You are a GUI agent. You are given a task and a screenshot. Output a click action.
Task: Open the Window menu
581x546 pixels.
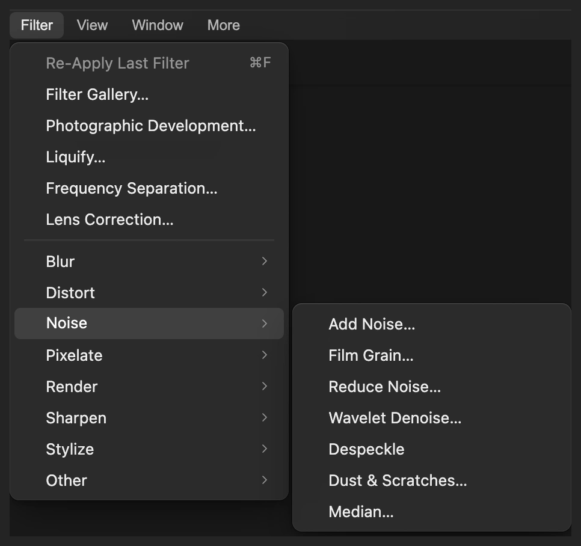[x=158, y=25]
